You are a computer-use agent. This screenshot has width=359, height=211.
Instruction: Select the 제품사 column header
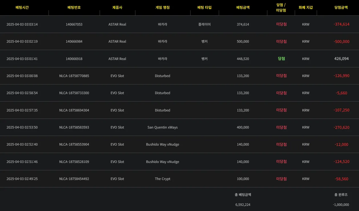click(x=117, y=8)
